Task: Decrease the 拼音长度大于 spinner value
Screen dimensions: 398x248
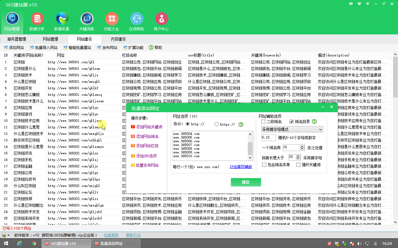Action: pyautogui.click(x=298, y=158)
